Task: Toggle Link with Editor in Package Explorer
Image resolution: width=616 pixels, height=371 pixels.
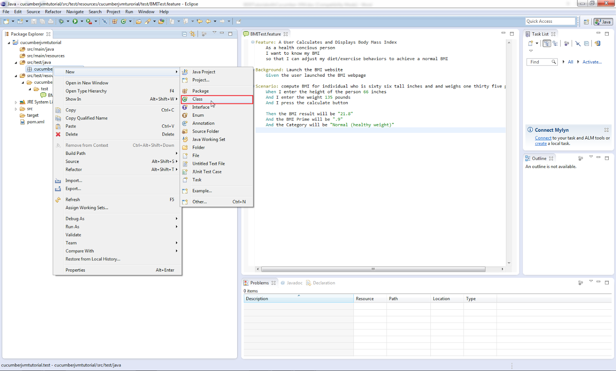Action: point(192,34)
